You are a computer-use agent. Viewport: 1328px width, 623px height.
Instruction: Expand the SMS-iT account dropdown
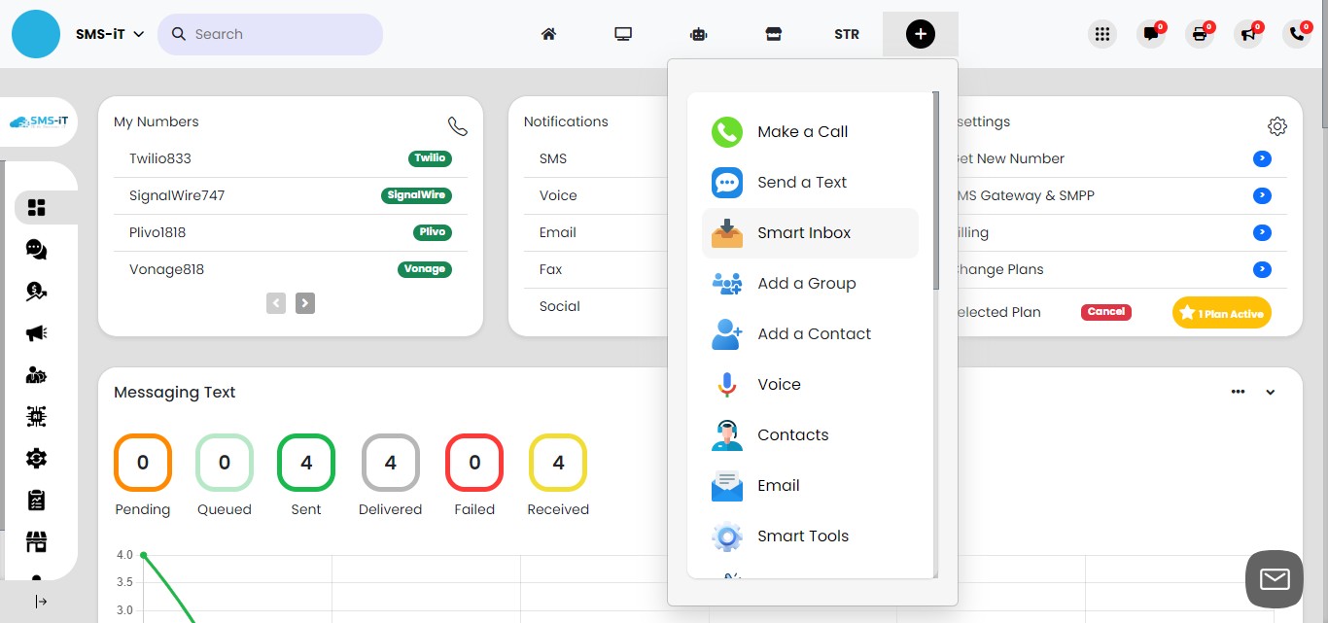tap(110, 34)
